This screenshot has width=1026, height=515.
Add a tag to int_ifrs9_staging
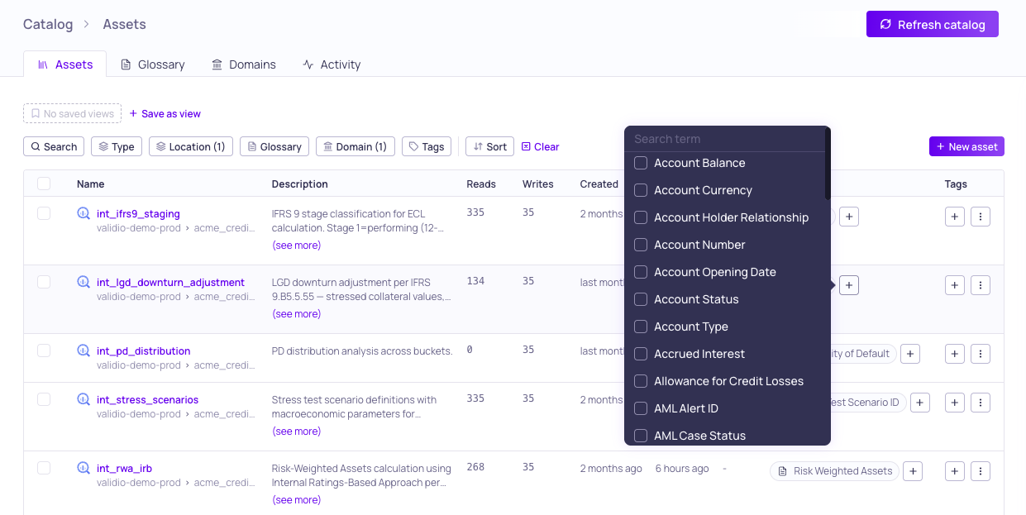954,217
